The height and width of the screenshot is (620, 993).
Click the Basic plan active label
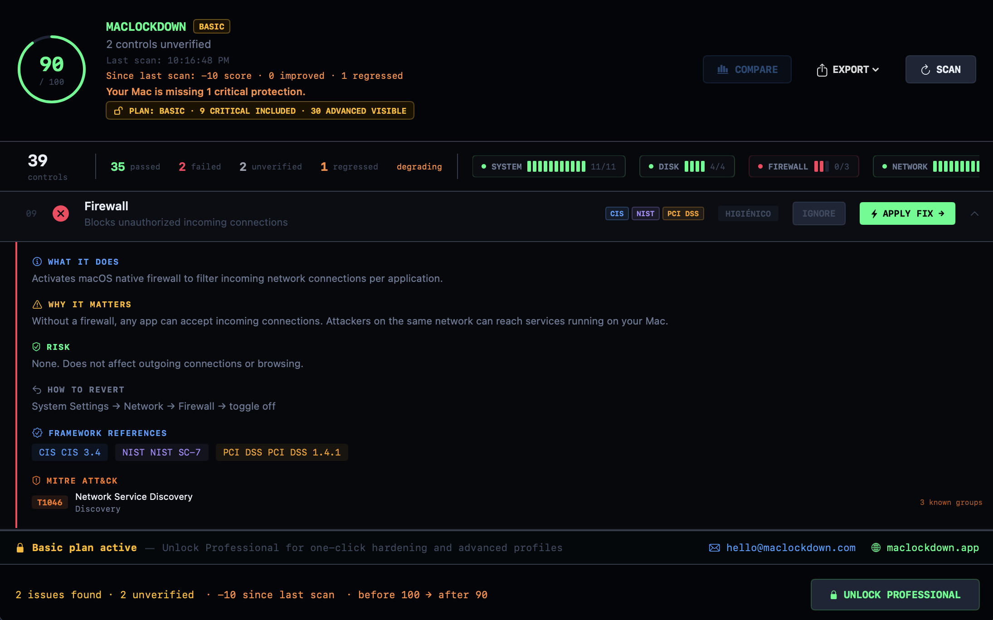coord(84,547)
